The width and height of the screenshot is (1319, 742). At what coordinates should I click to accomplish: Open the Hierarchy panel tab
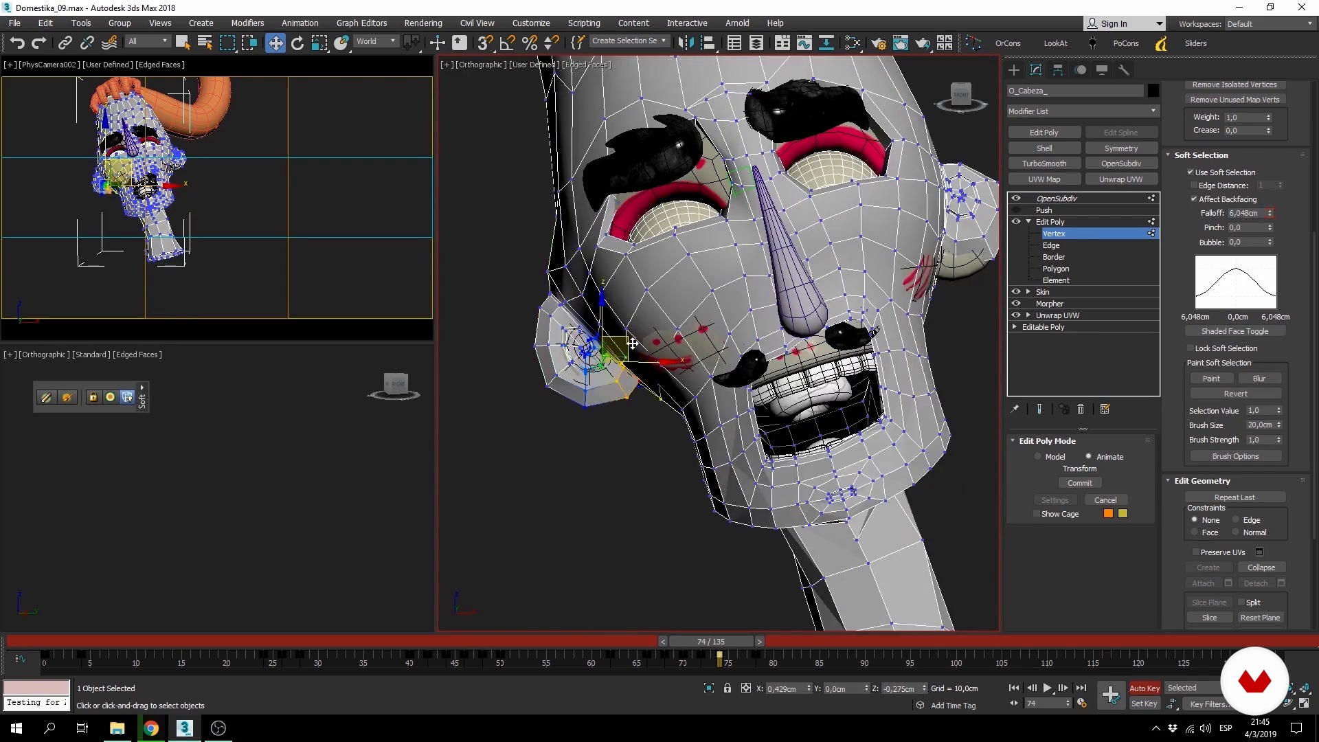click(1058, 70)
